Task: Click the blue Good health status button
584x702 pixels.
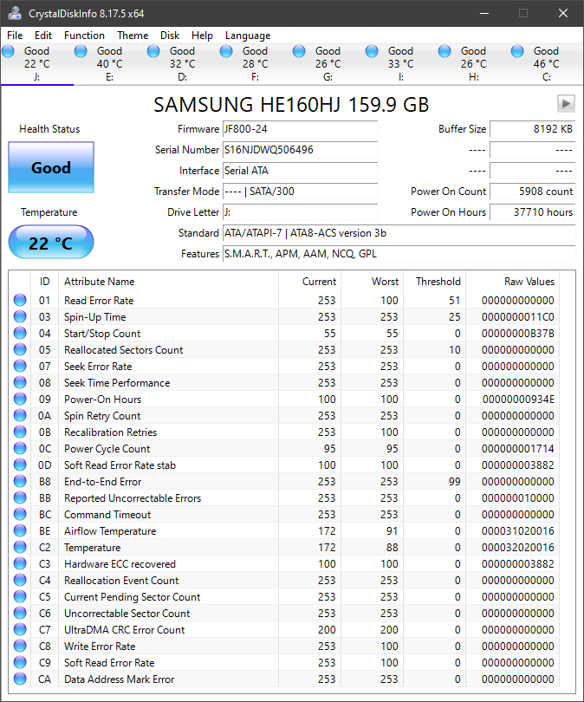Action: (51, 167)
